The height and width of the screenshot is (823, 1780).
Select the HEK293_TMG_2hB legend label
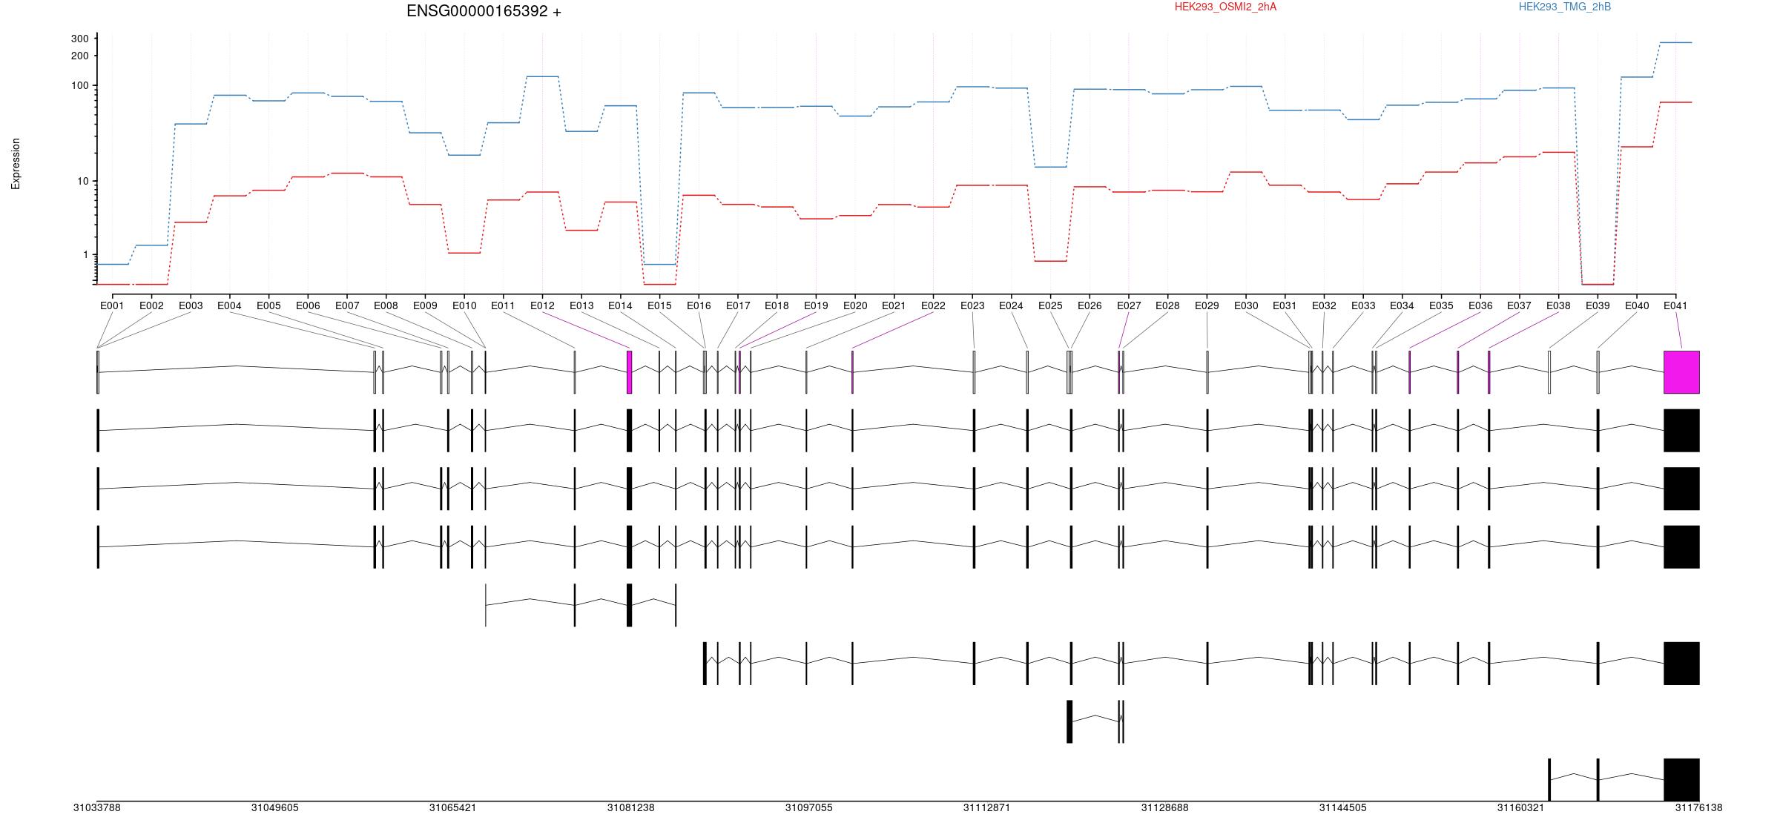[1565, 7]
